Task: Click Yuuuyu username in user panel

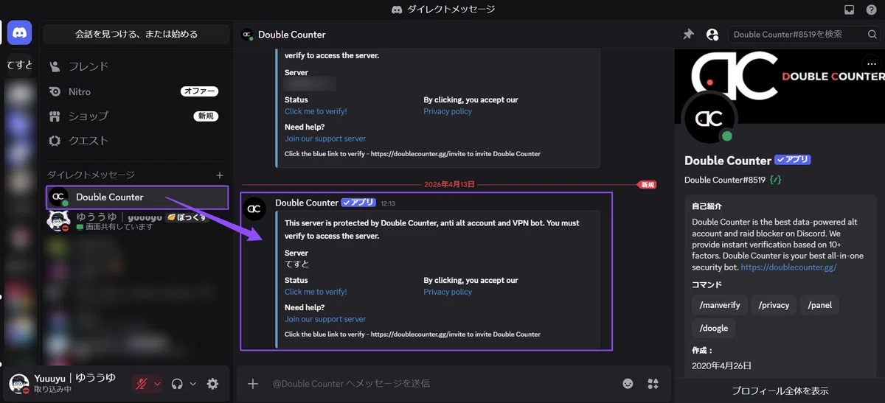Action: click(x=74, y=378)
